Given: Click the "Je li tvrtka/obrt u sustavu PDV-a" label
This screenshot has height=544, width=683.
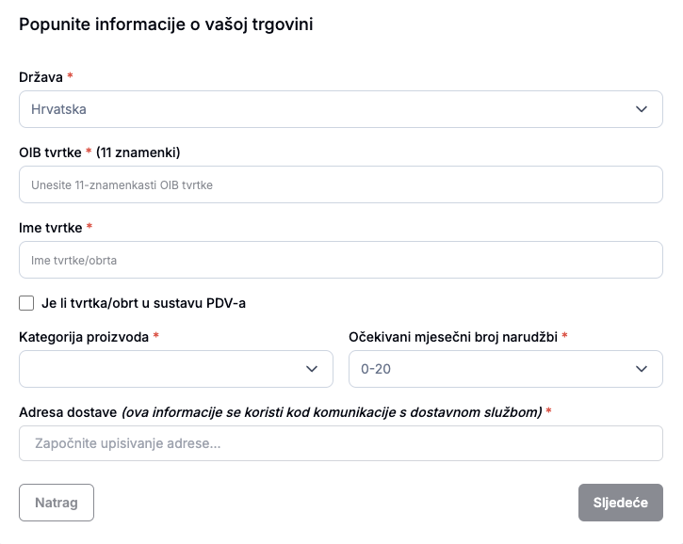Looking at the screenshot, I should point(144,303).
